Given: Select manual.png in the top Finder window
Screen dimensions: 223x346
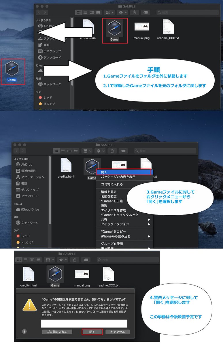Looking at the screenshot, I should click(141, 27).
